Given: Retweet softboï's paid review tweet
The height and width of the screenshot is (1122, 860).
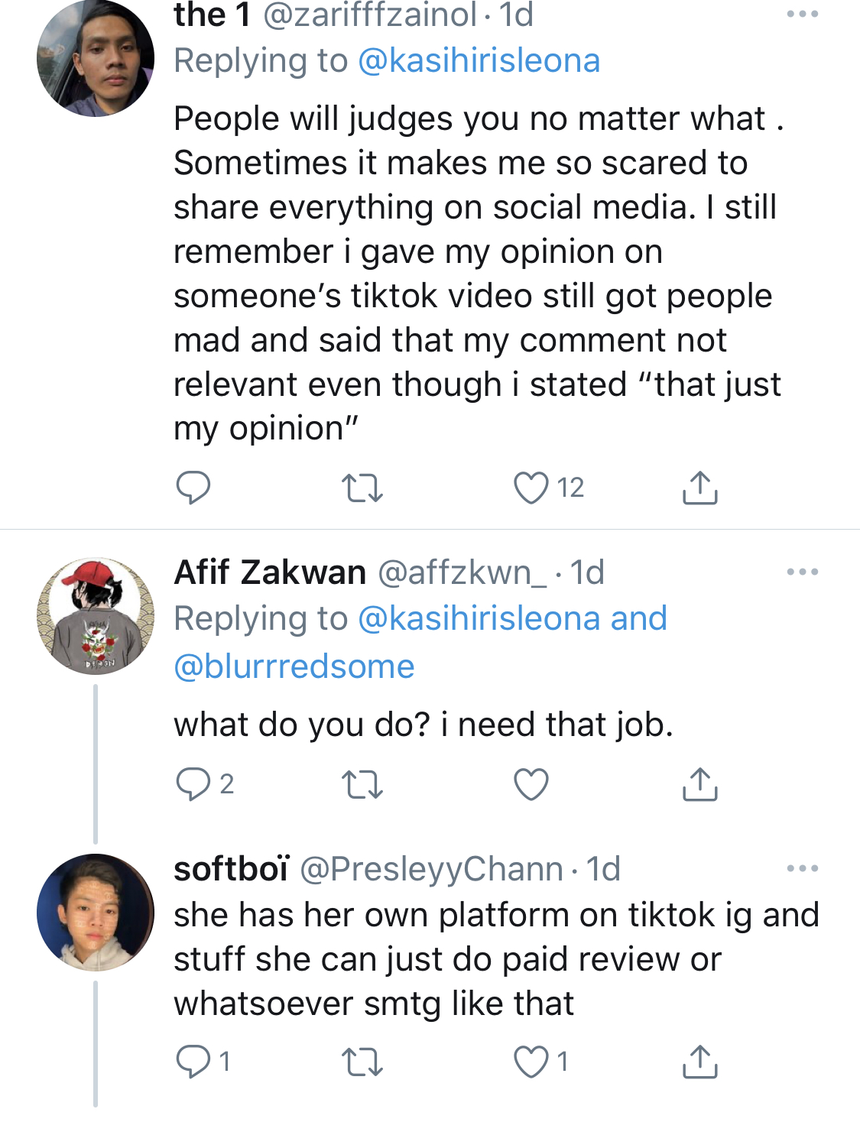Looking at the screenshot, I should pyautogui.click(x=362, y=1062).
